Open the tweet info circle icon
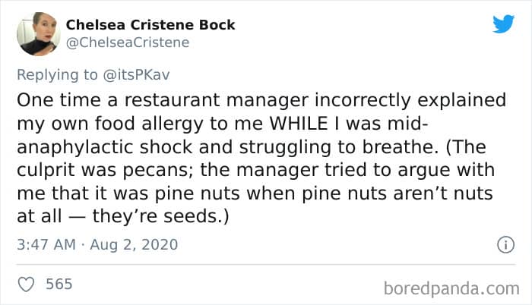 (503, 245)
